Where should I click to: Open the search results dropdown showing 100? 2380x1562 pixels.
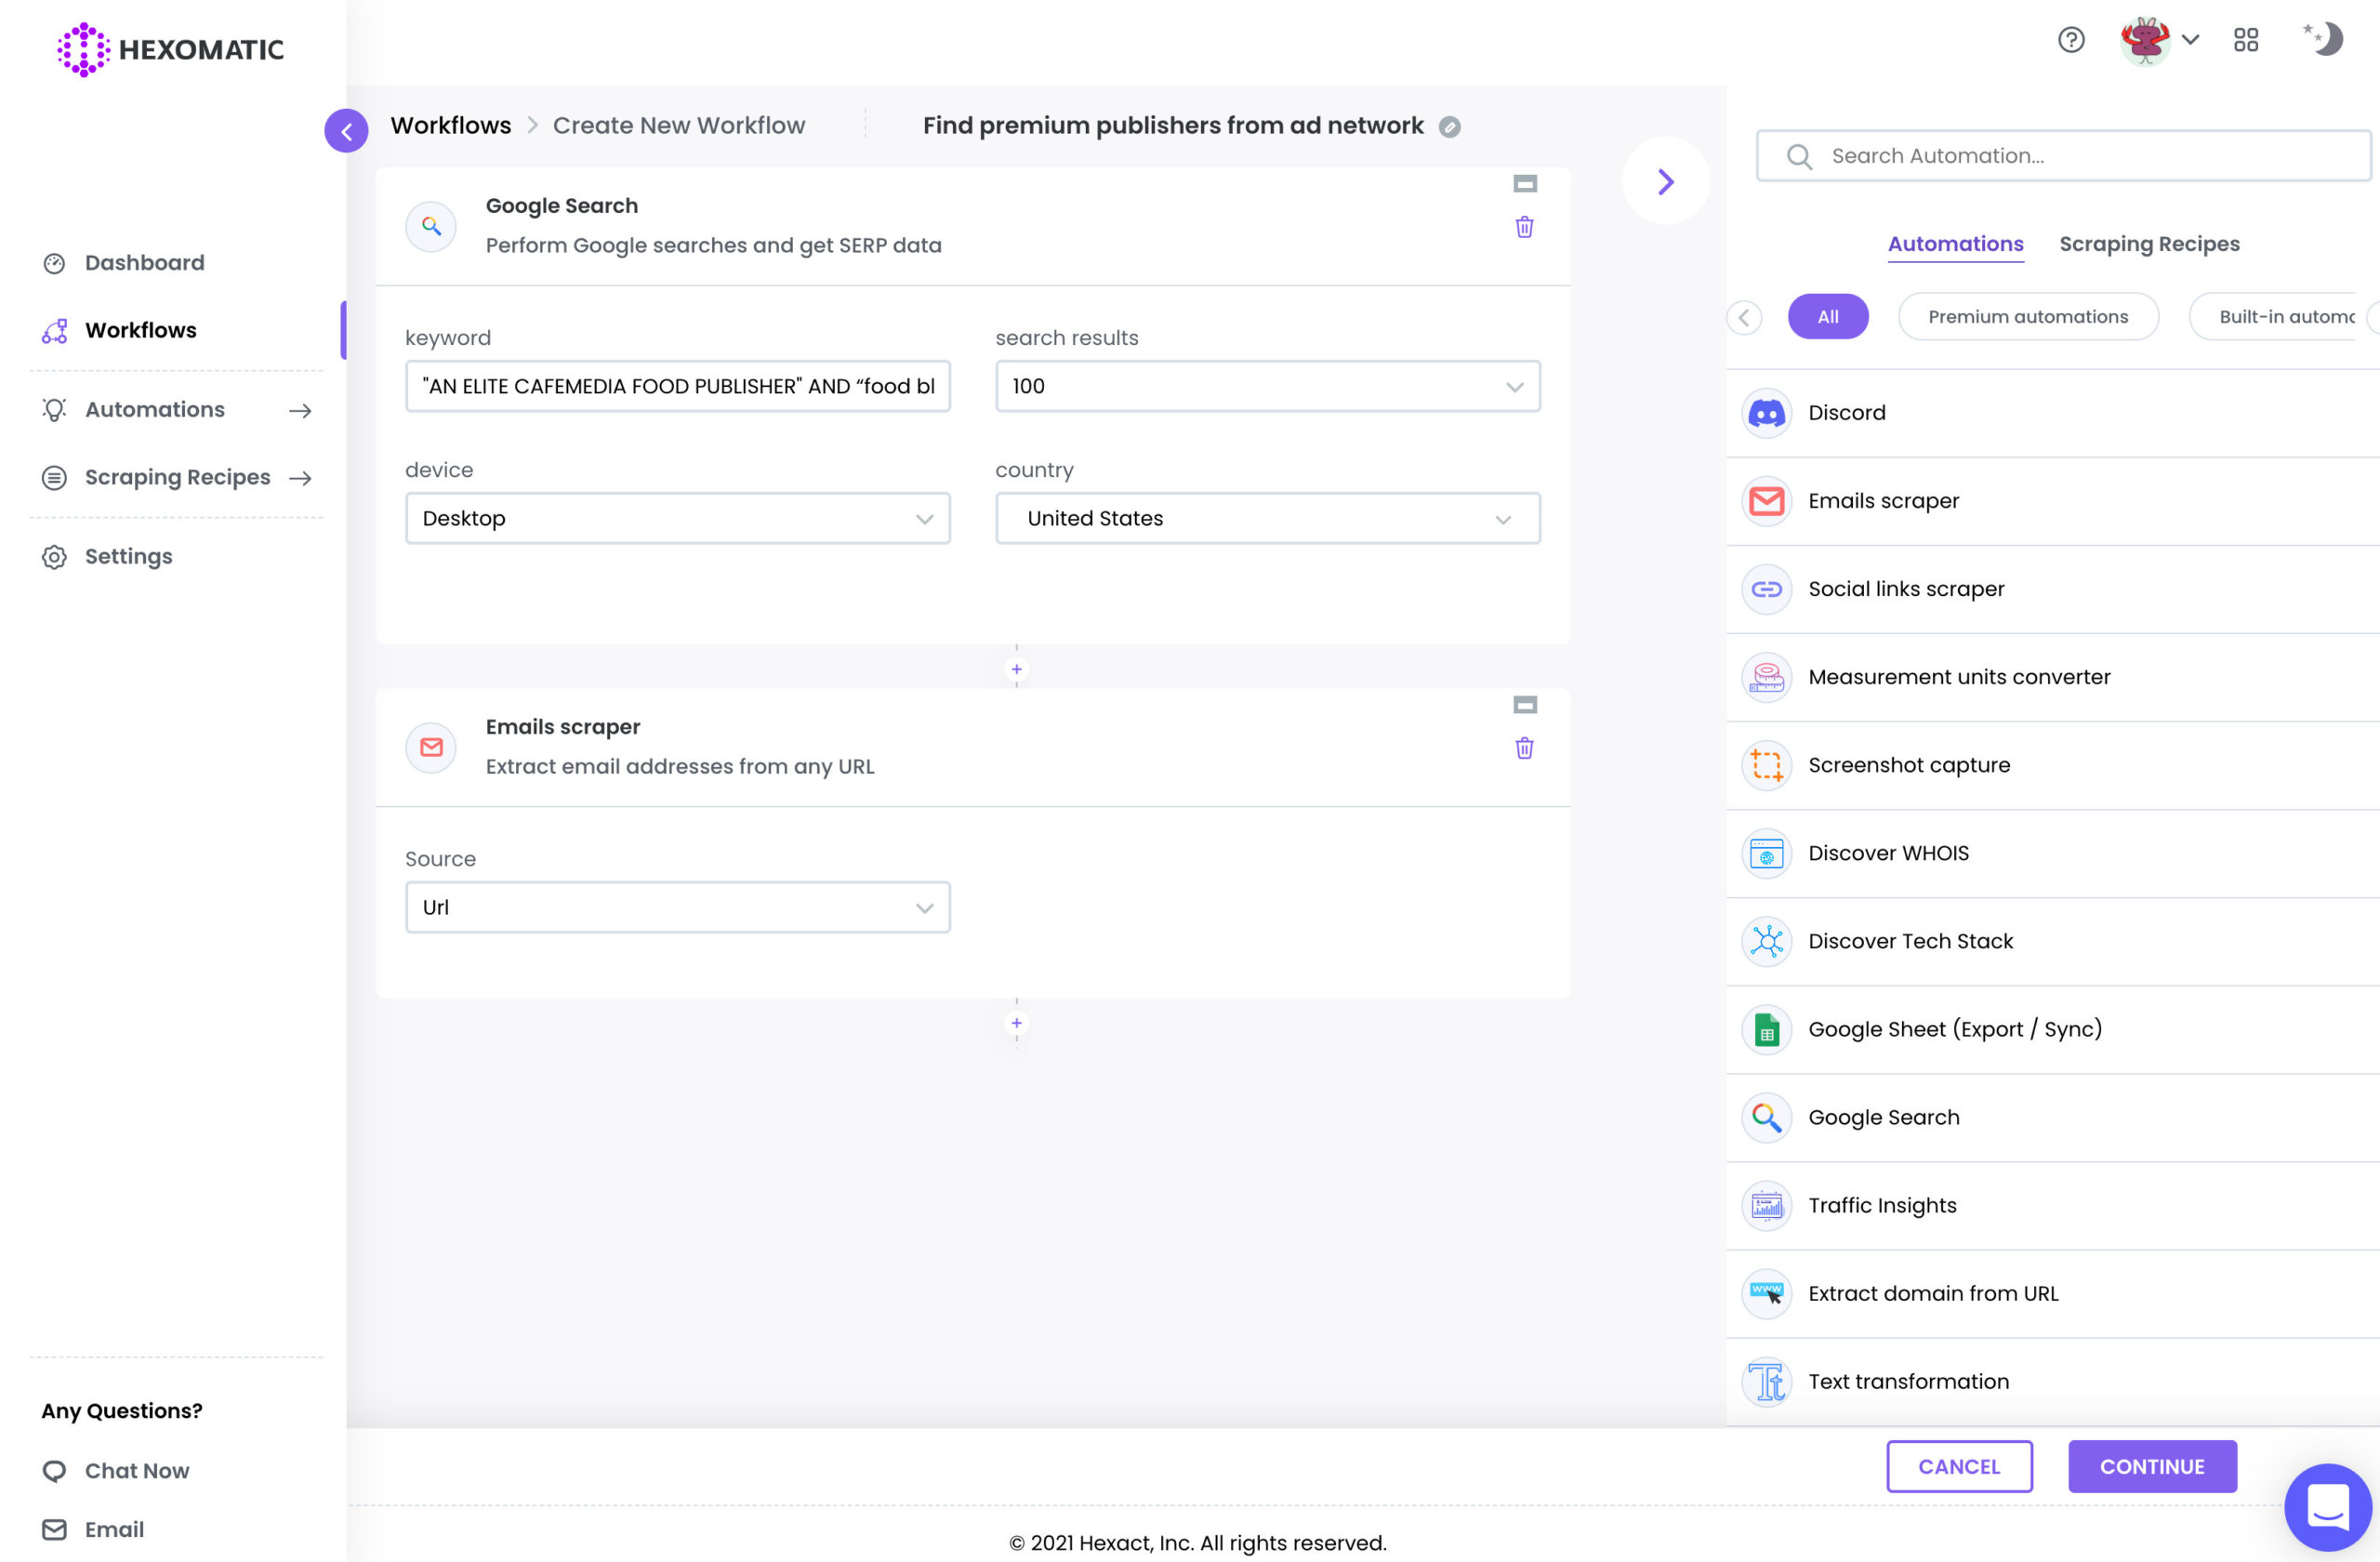[x=1267, y=386]
